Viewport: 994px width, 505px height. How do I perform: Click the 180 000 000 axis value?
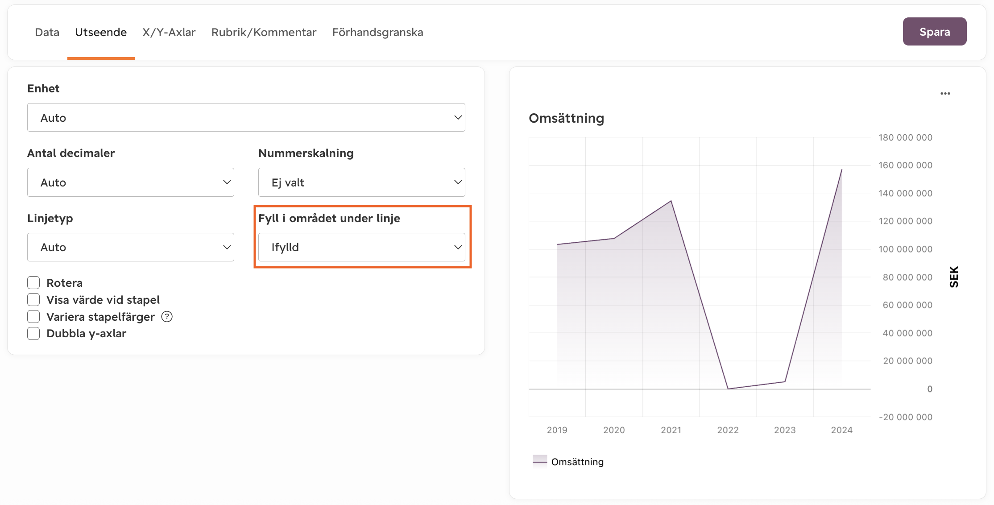[x=906, y=137]
